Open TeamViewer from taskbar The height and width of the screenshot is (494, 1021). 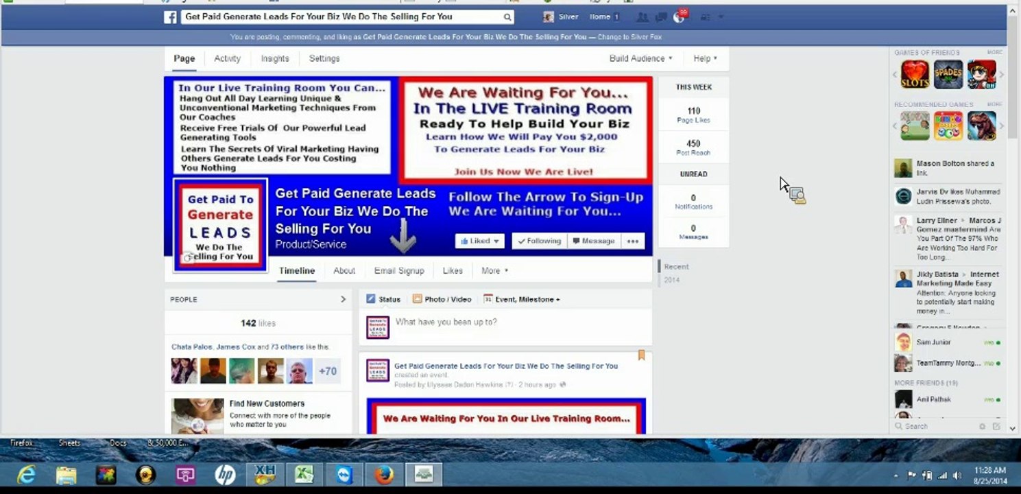pyautogui.click(x=344, y=474)
